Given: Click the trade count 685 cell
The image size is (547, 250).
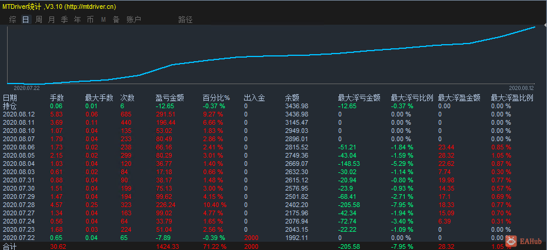Looking at the screenshot, I should coord(126,114).
